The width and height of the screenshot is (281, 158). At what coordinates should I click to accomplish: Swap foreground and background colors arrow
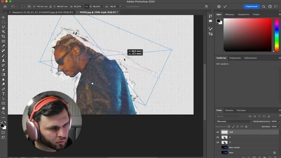[x=5, y=122]
